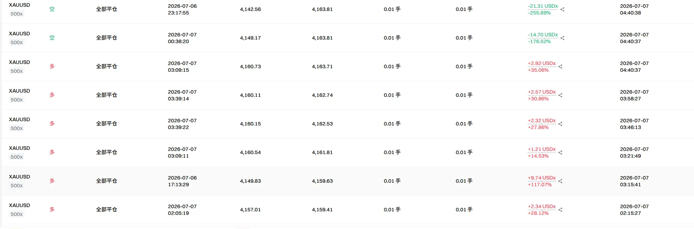This screenshot has width=694, height=229.
Task: Share the +2.92 USDx profit trade
Action: 560,67
